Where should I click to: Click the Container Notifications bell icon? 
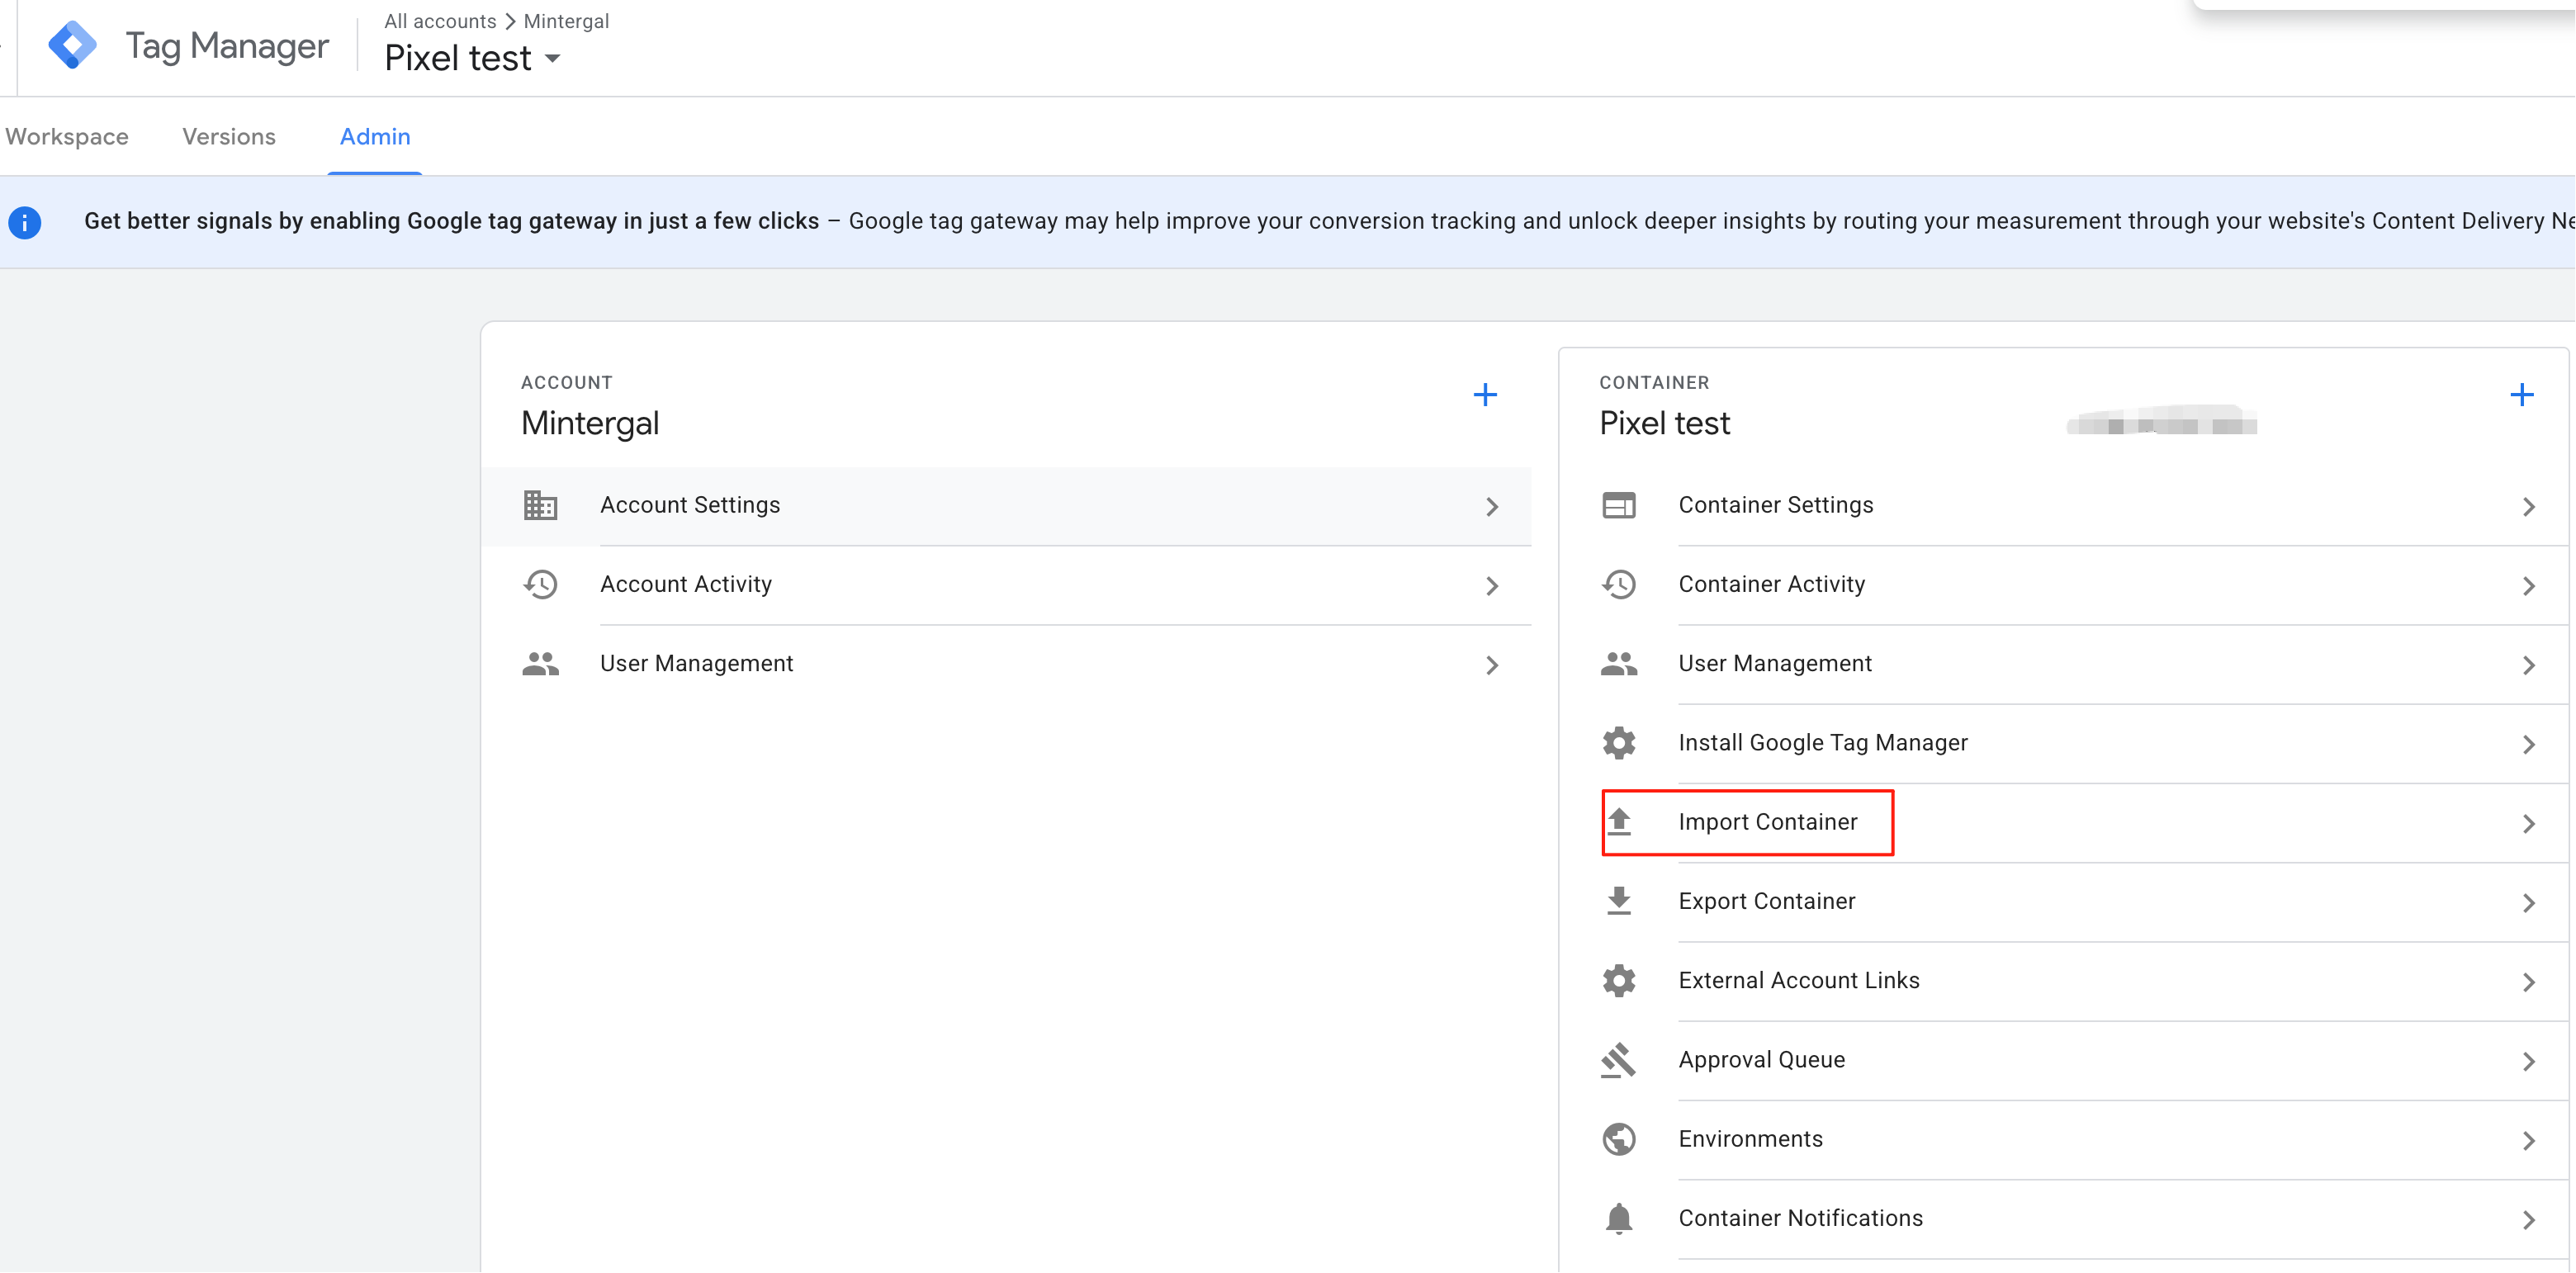1619,1219
